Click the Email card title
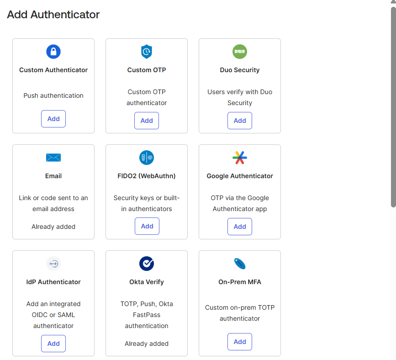Viewport: 396px width, 360px height. coord(53,176)
